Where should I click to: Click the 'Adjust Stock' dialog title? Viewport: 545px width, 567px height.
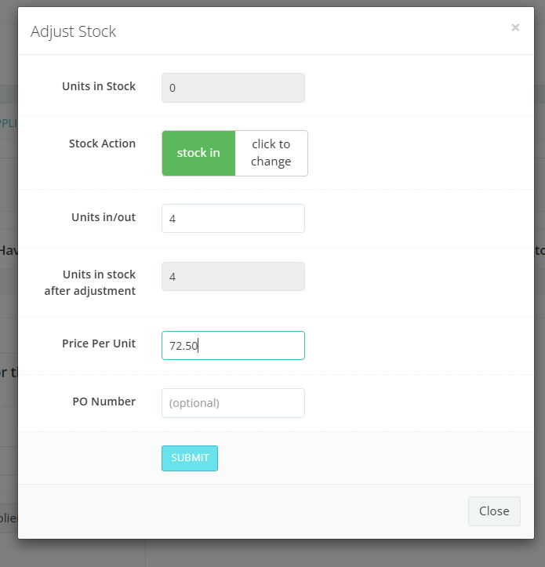(x=73, y=31)
